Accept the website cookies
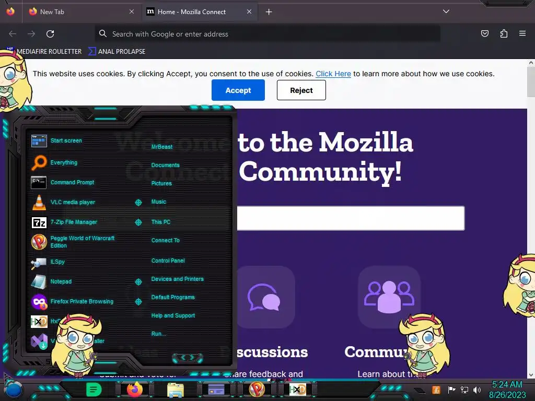The image size is (535, 401). (238, 90)
